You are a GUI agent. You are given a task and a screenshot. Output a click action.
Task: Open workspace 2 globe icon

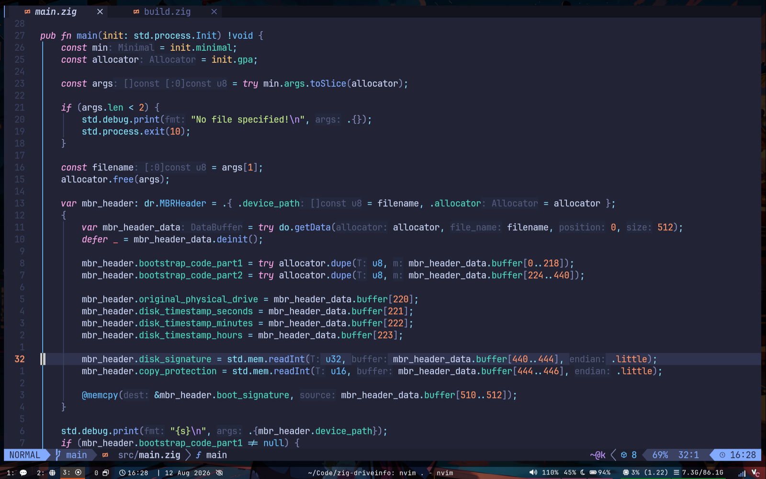point(52,473)
